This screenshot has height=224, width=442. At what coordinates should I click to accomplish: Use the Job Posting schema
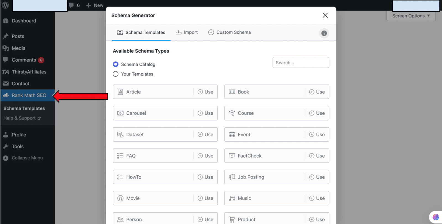click(317, 177)
